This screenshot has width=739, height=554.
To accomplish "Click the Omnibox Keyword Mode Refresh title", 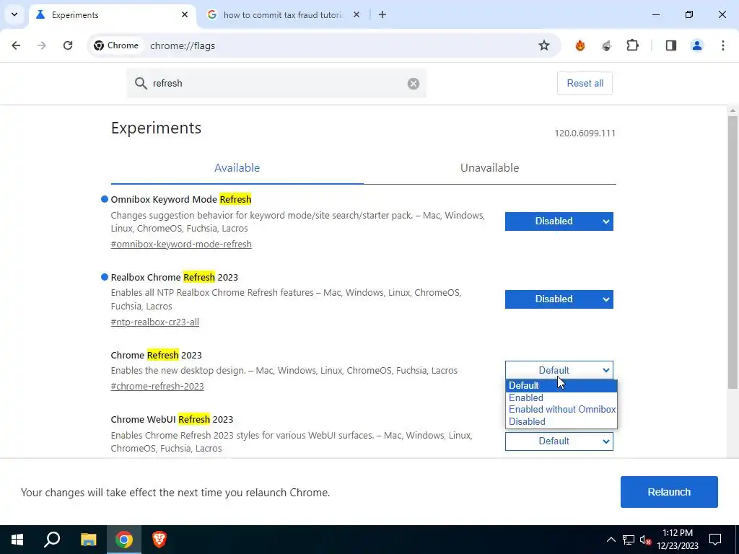I will tap(181, 199).
